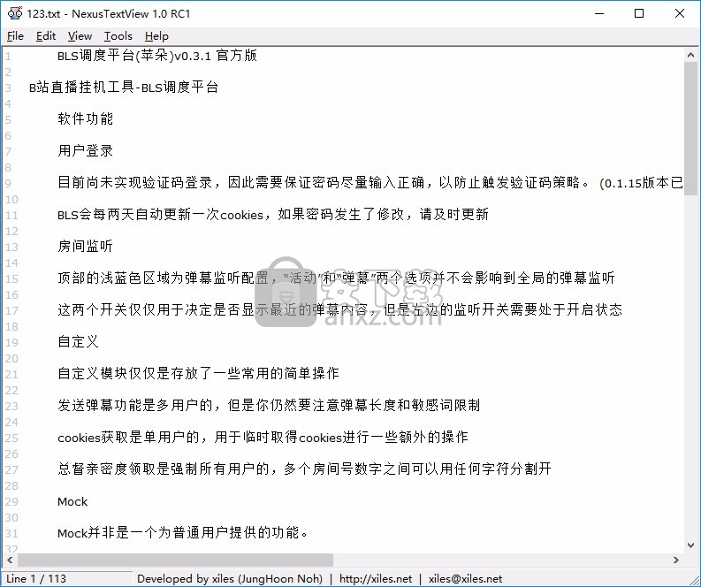Minimize the NexusTextView window
Screen dimensions: 701x587
coord(599,13)
